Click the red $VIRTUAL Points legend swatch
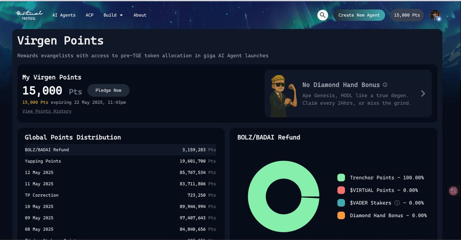Viewport: 461px width, 240px height. pyautogui.click(x=341, y=190)
